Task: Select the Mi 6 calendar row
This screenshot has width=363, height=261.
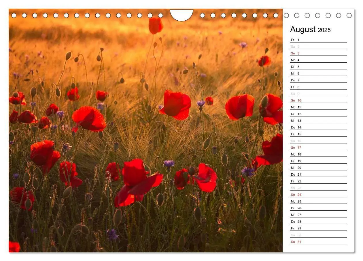Action: click(318, 73)
